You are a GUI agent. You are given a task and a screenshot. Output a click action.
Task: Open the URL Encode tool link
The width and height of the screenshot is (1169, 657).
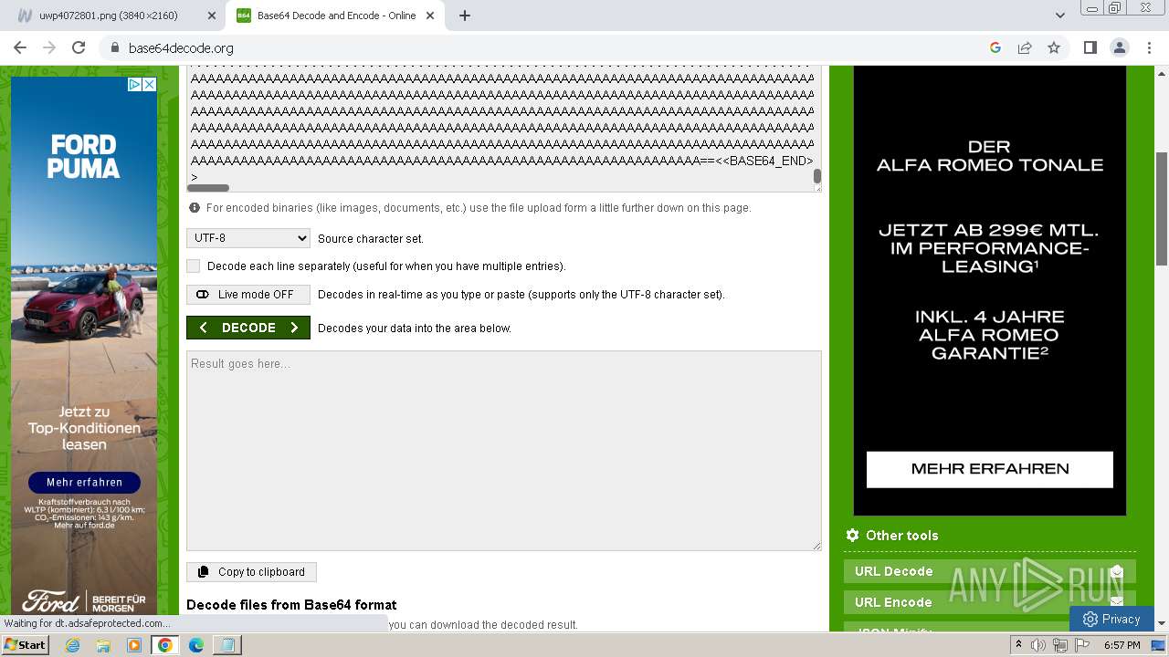click(x=990, y=602)
